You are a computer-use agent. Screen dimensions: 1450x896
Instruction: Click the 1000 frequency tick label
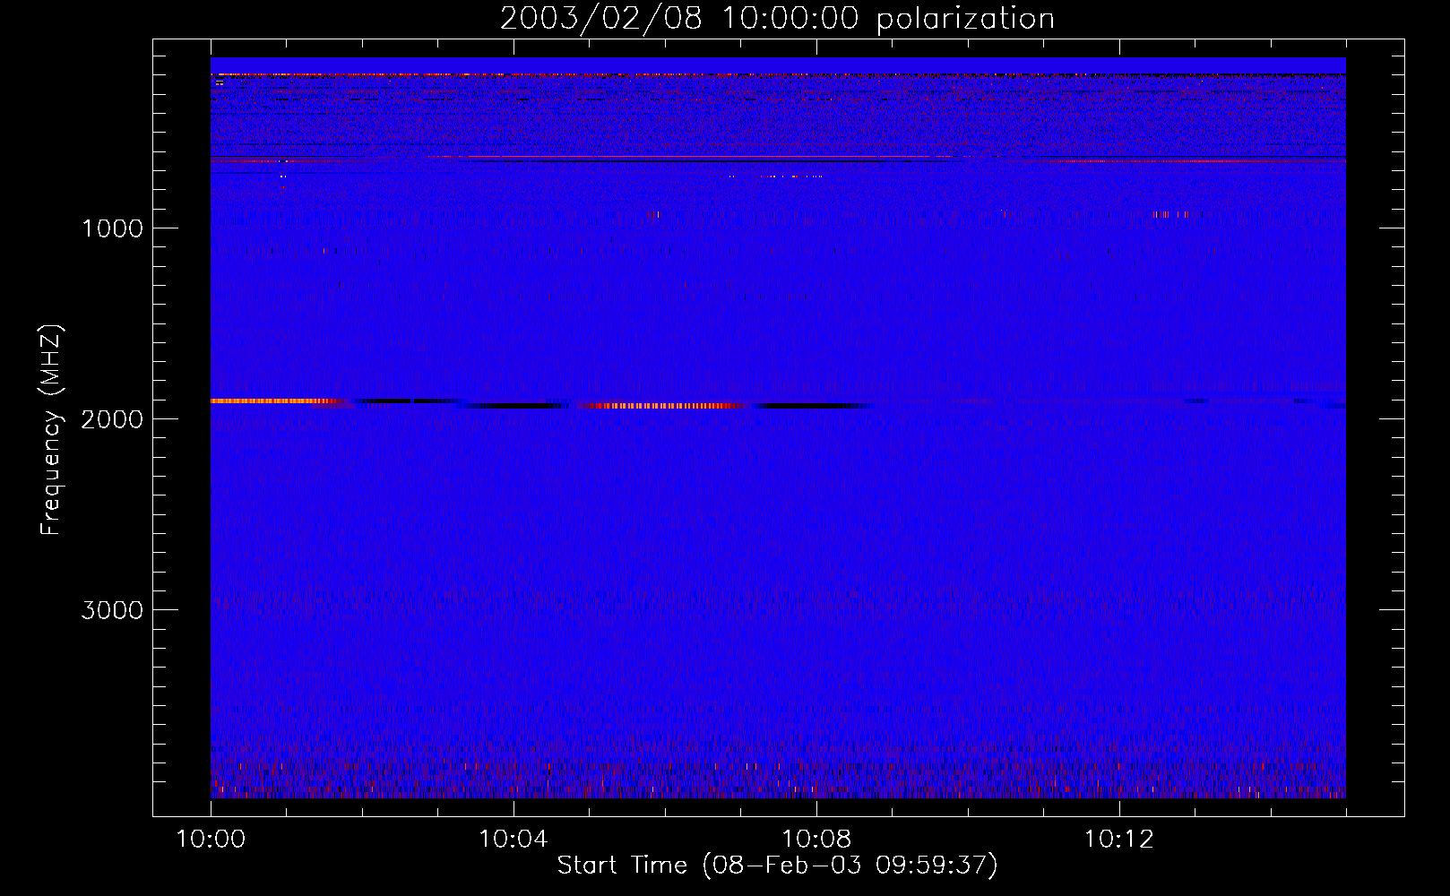112,228
